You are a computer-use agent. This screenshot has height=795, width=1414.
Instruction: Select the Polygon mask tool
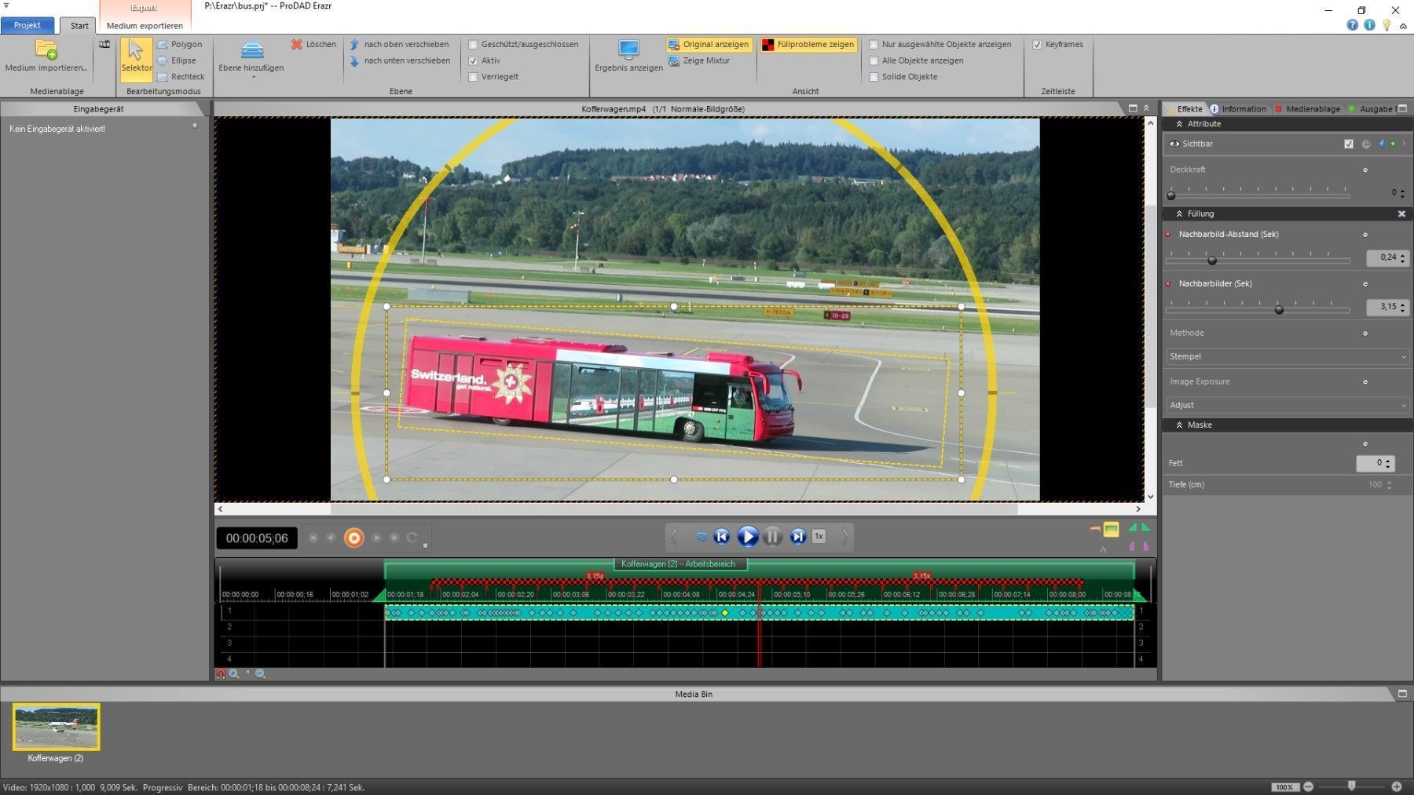[180, 45]
